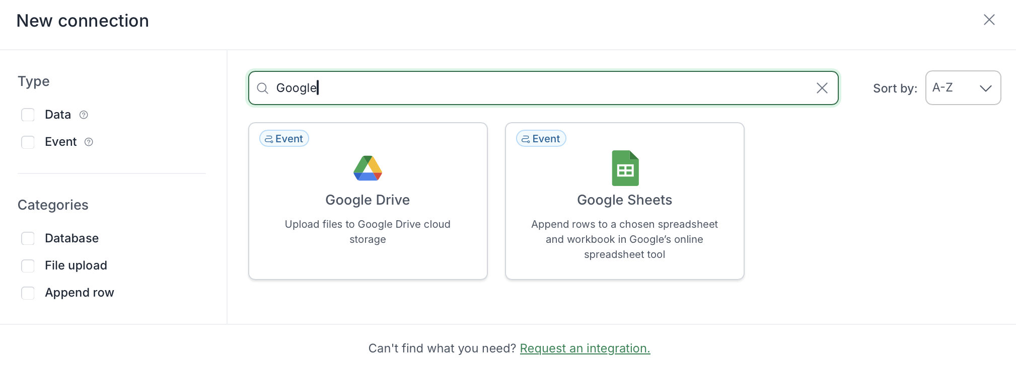Clear the Google search text
Image resolution: width=1016 pixels, height=365 pixels.
click(822, 88)
